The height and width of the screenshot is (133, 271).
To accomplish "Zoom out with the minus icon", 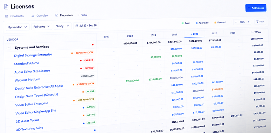I will coord(236,22).
